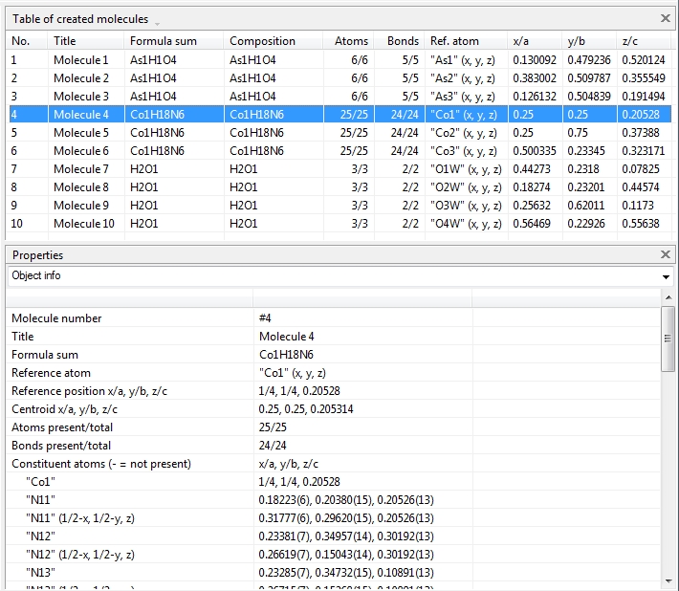
Task: Open the Table of created molecules title dropdown arrow
Action: (x=157, y=22)
